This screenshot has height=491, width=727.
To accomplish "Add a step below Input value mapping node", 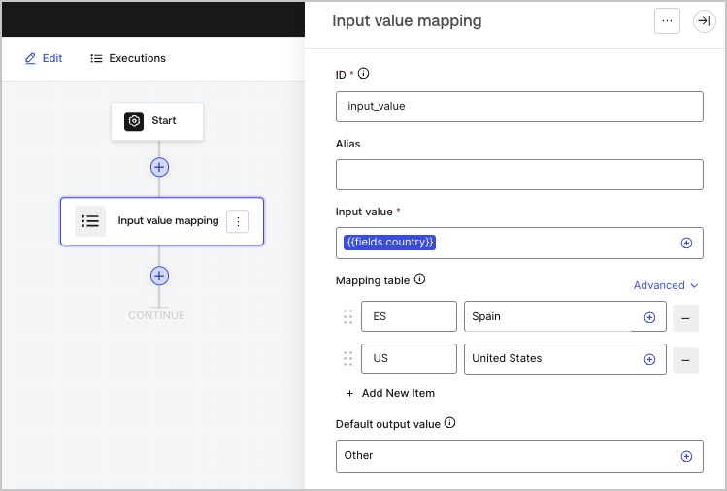I will click(159, 276).
